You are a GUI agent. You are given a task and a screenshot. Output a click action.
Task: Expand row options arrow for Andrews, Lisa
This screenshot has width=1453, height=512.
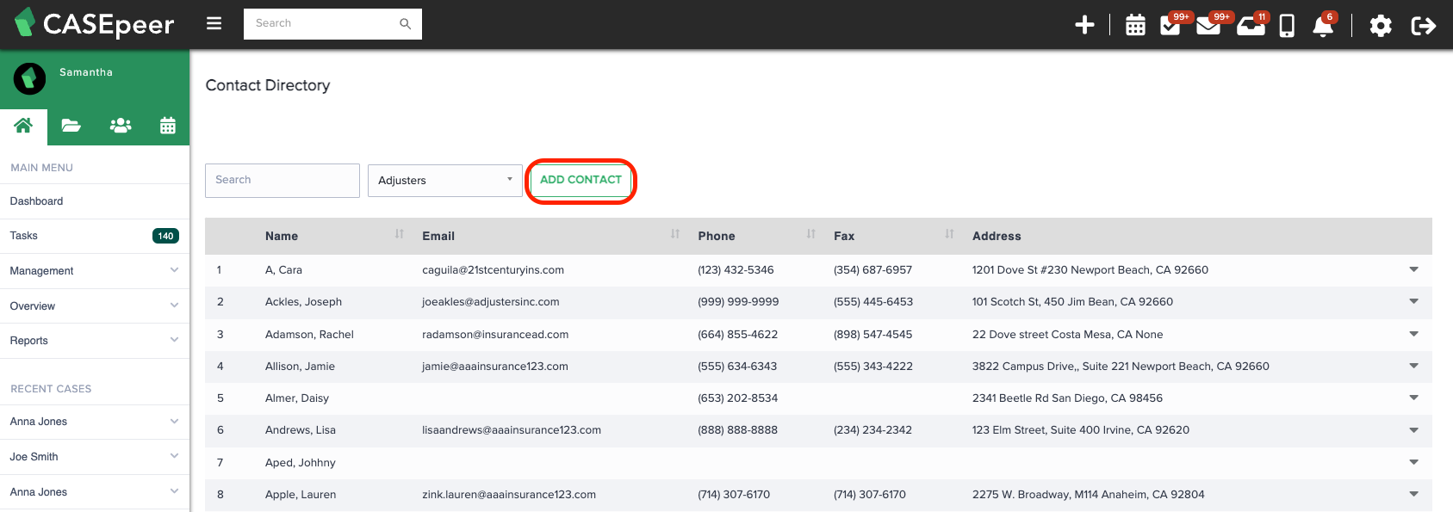(1413, 429)
